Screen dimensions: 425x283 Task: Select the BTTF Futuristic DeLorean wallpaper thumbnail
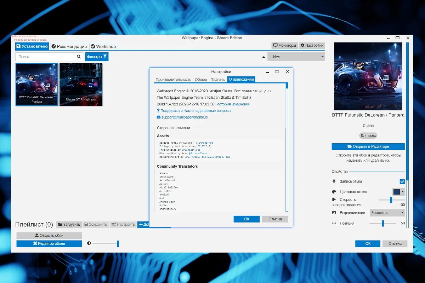pos(37,85)
